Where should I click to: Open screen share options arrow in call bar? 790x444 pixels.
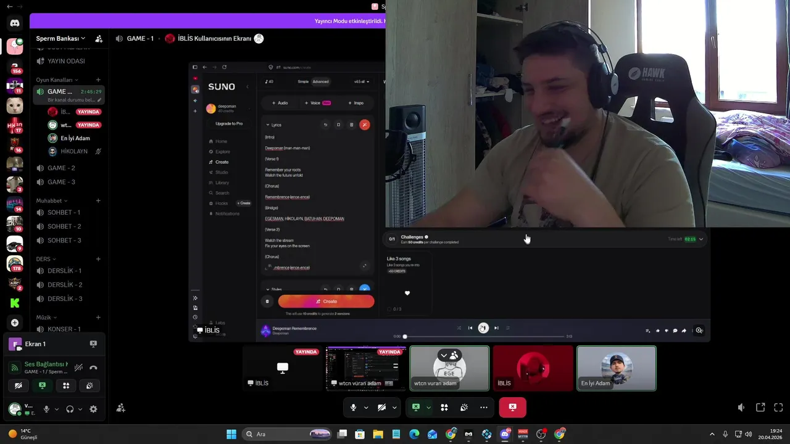428,407
